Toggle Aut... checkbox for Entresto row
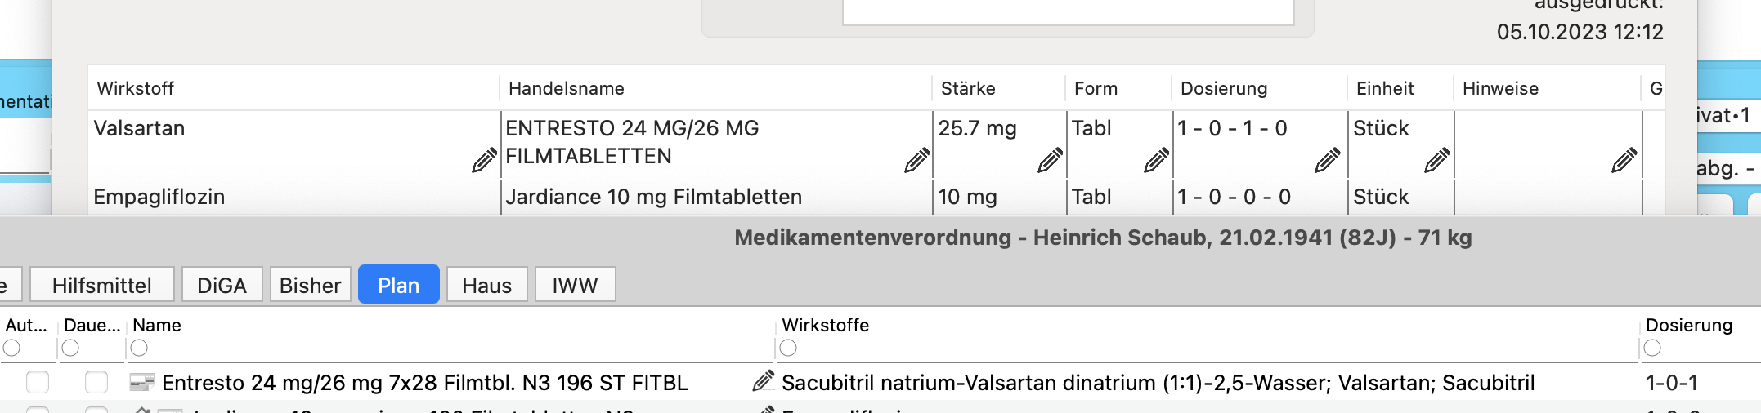 (x=38, y=382)
